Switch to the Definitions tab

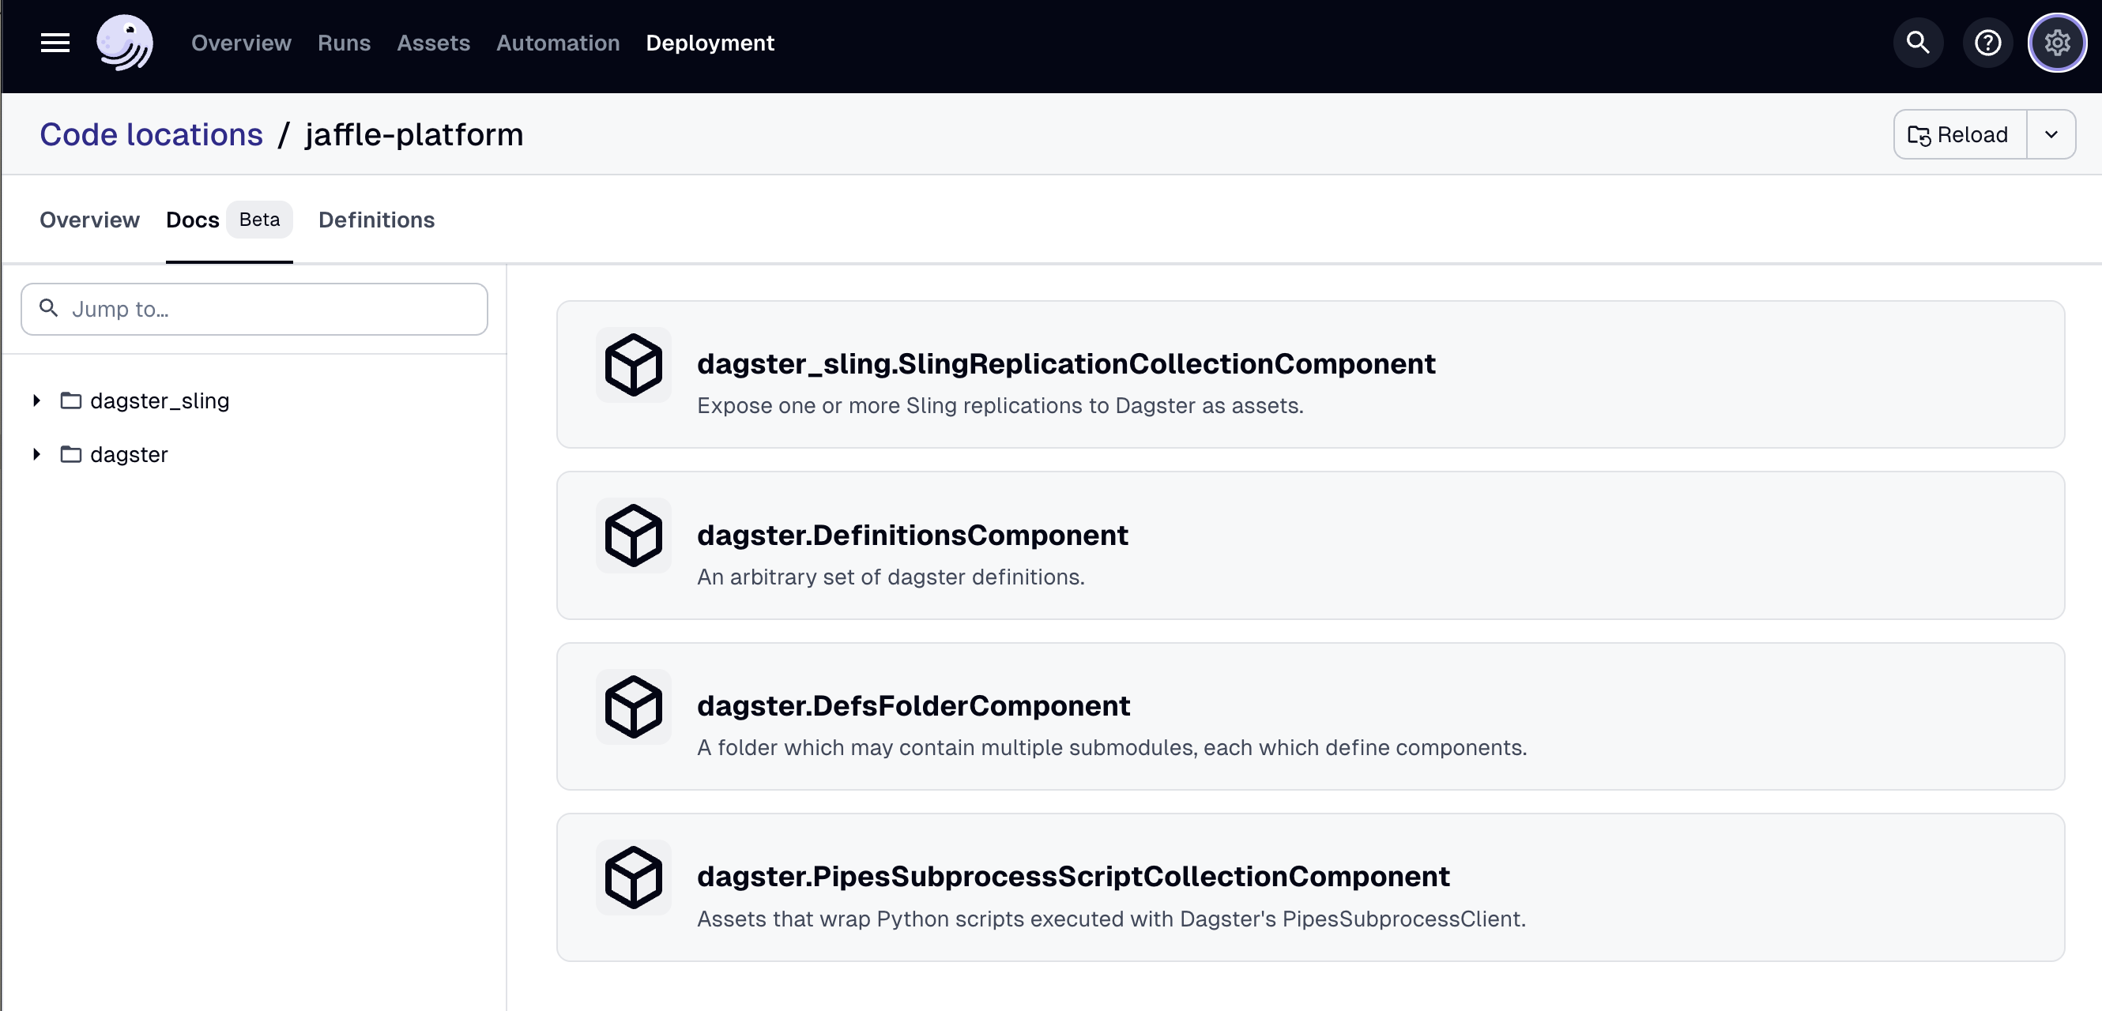[375, 220]
